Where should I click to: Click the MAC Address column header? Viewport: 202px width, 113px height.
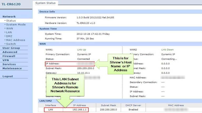tap(176, 105)
